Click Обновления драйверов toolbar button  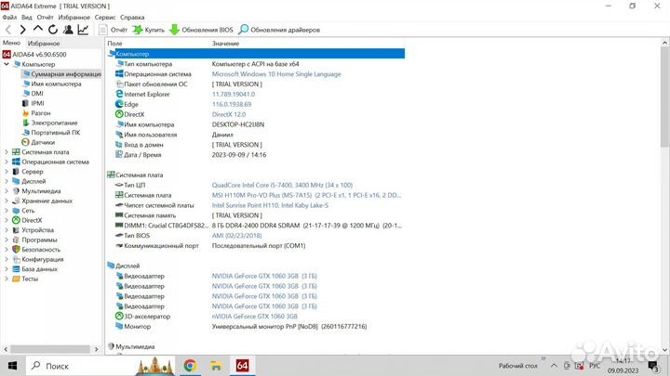279,30
